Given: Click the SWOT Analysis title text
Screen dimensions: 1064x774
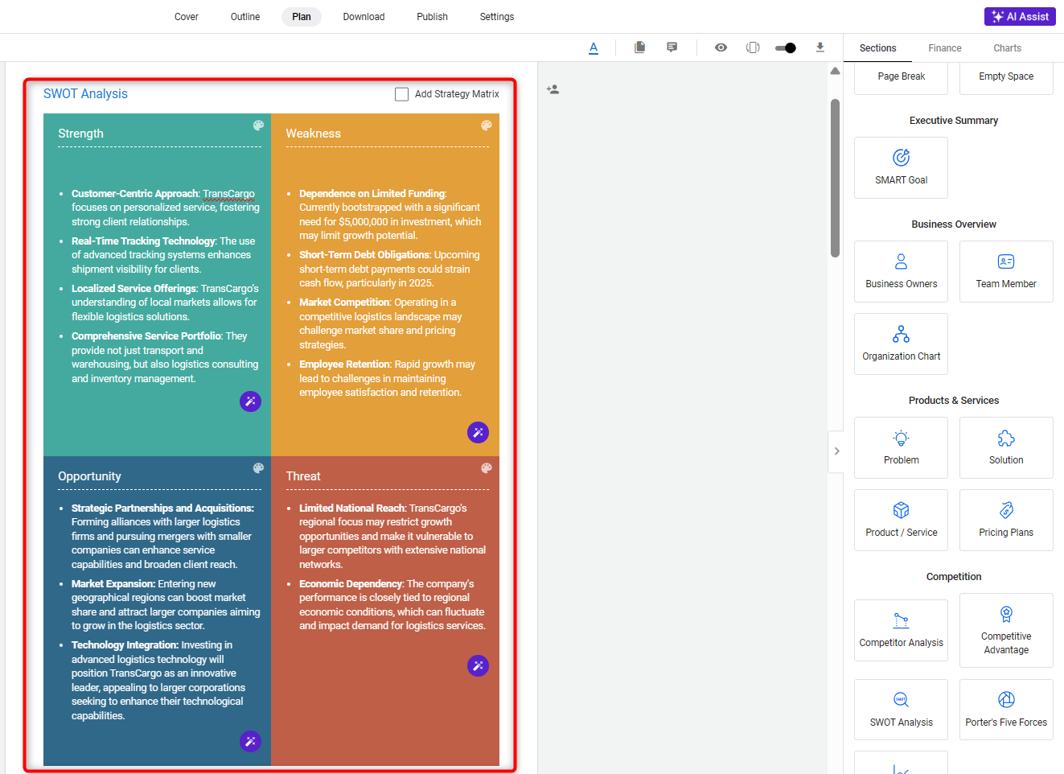Looking at the screenshot, I should 85,94.
